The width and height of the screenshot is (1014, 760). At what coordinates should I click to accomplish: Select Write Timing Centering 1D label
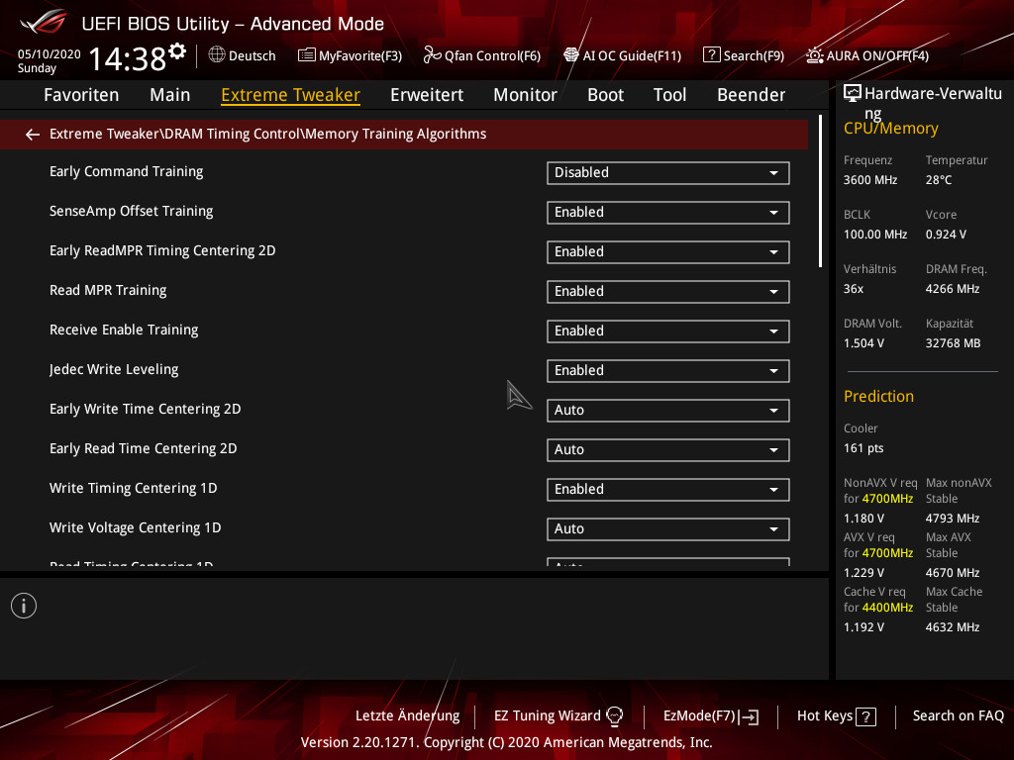coord(134,488)
